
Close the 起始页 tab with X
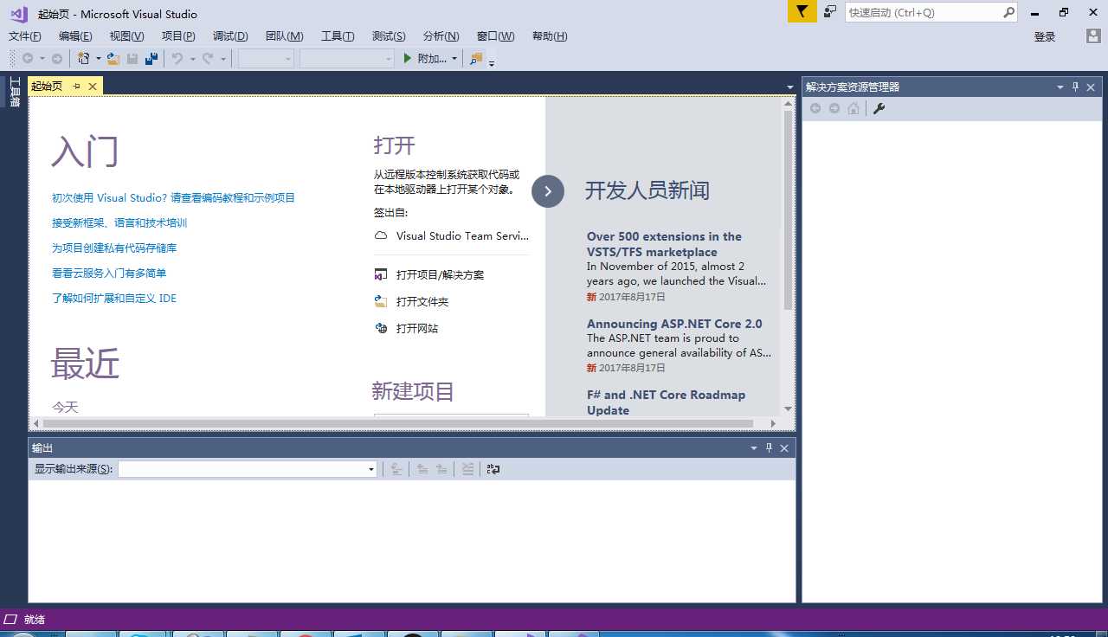(x=93, y=87)
